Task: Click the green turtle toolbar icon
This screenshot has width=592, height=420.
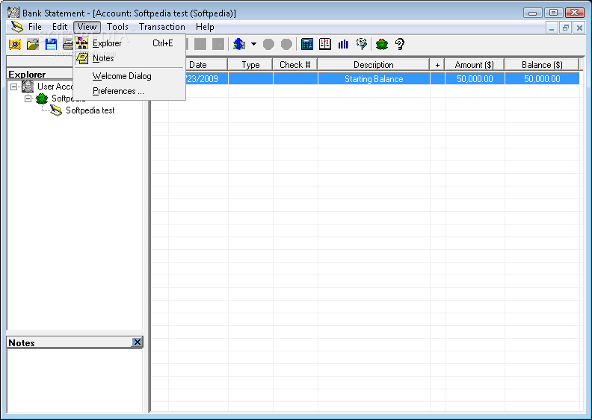Action: pos(382,45)
